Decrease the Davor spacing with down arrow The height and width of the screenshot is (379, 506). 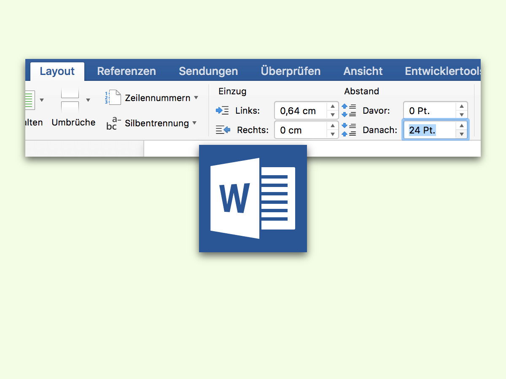(462, 115)
